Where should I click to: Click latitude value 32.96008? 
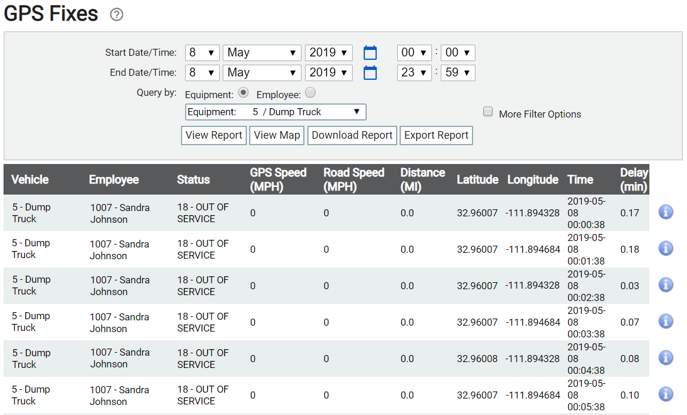click(x=477, y=359)
